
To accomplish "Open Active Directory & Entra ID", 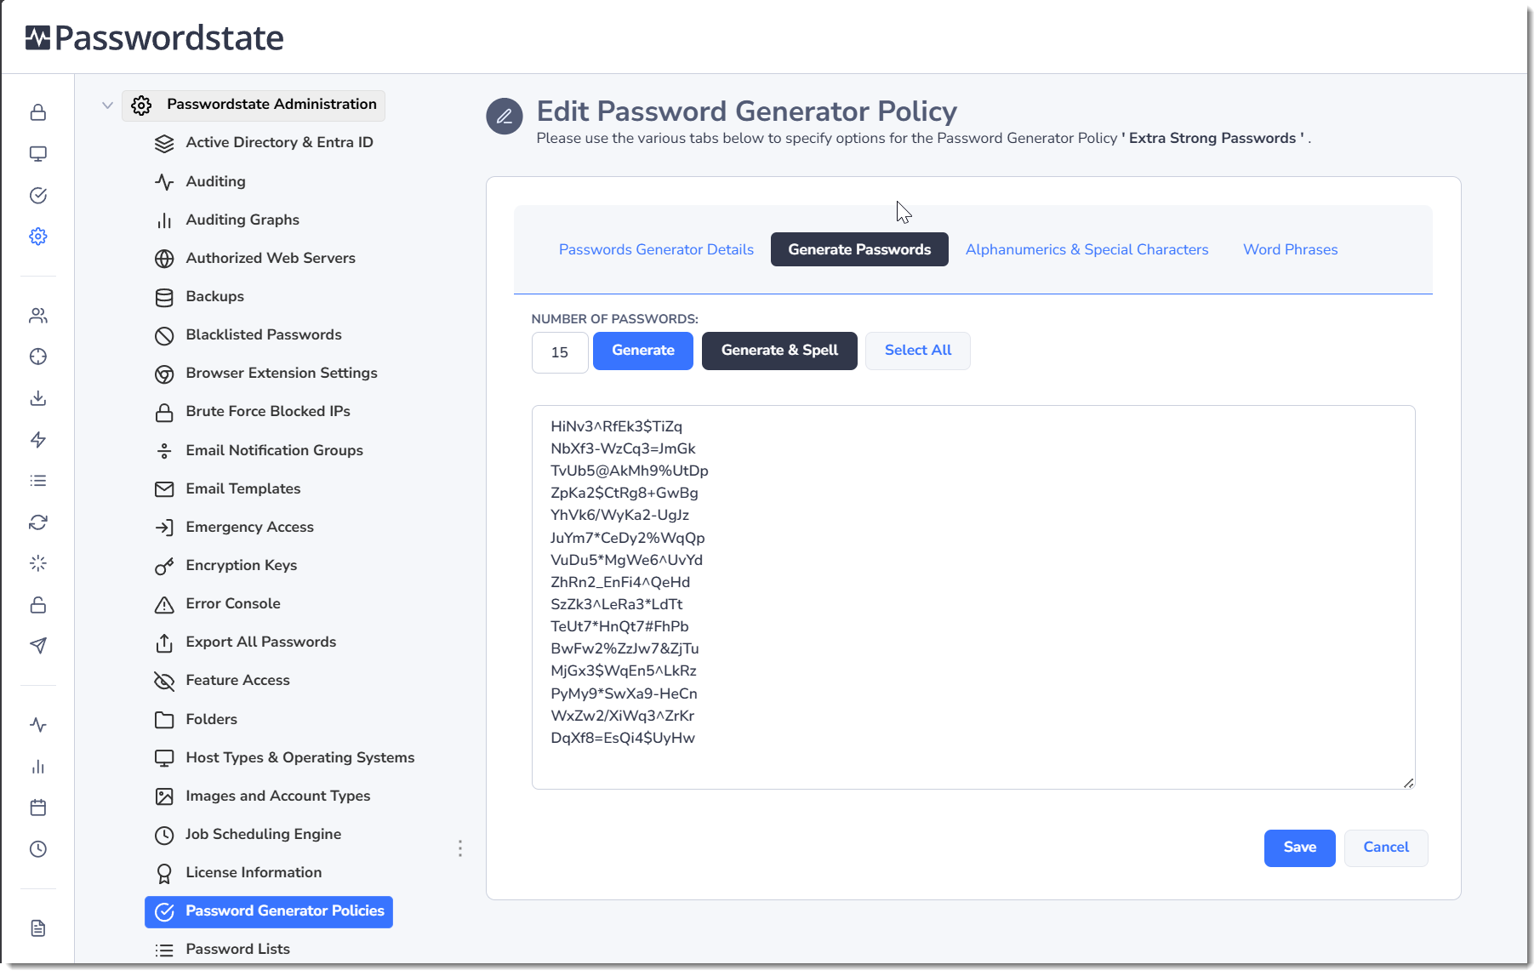I will pos(279,142).
